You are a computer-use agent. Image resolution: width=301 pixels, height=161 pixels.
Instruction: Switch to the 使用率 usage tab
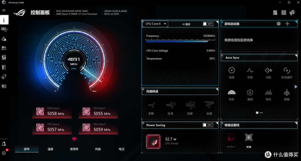tap(74, 149)
